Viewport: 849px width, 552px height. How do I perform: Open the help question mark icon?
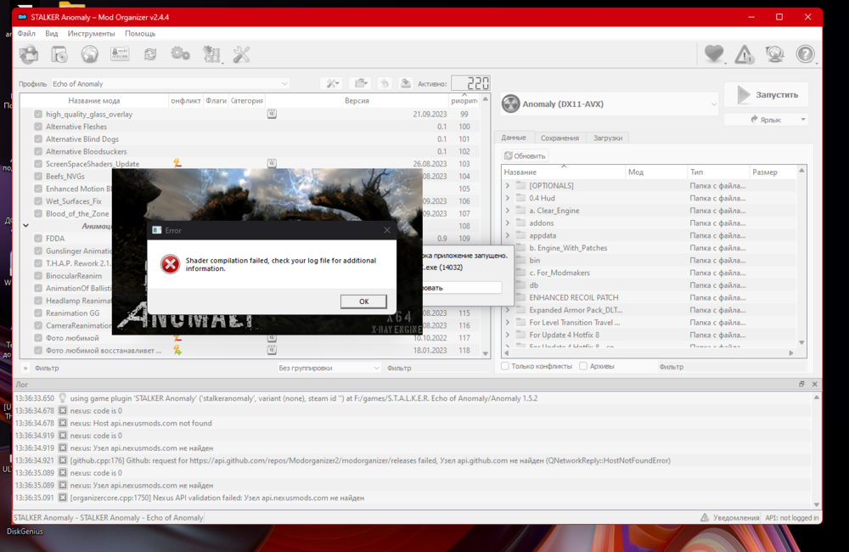click(x=804, y=55)
